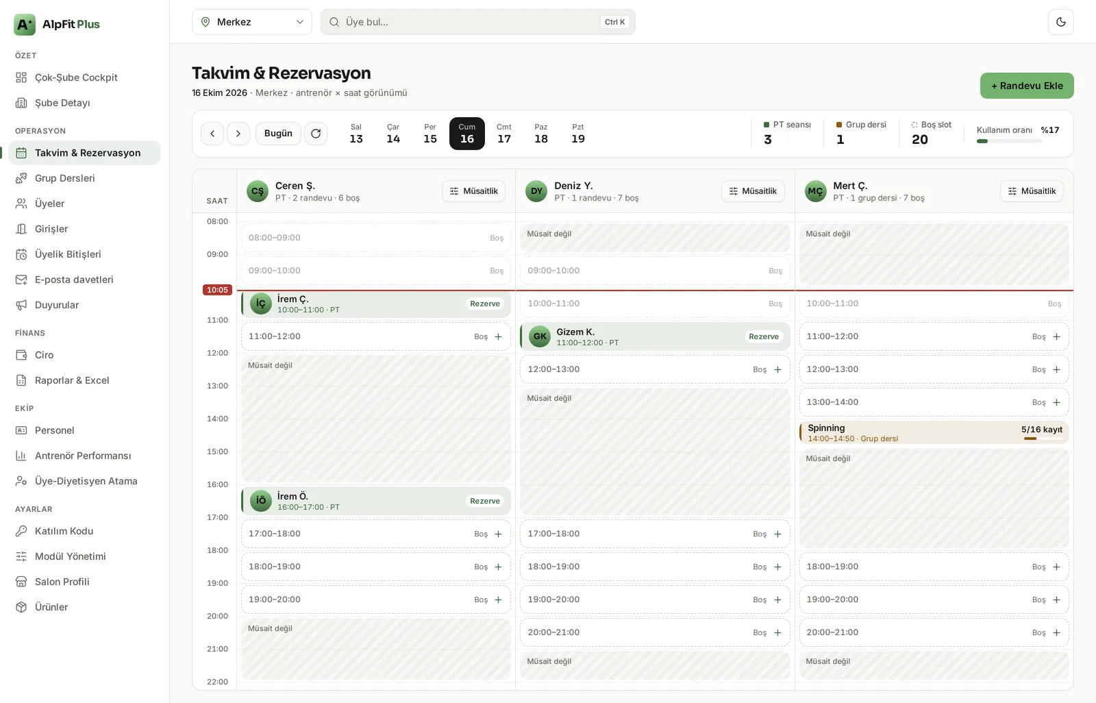This screenshot has width=1096, height=703.
Task: Open Salon Profili in sidebar
Action: click(84, 582)
